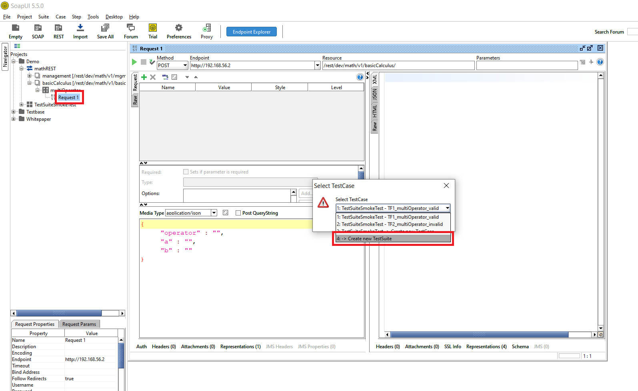Click the REST project toolbar icon
Screen dimensions: 638x391
(x=58, y=32)
